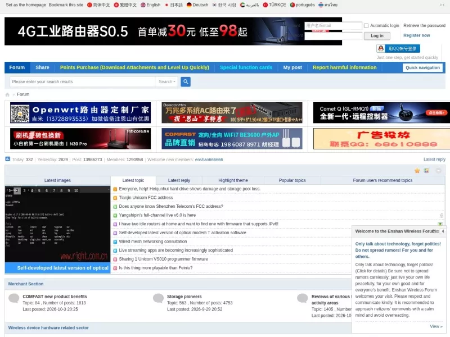The width and height of the screenshot is (450, 337).
Task: Open My post nav item
Action: pos(292,67)
